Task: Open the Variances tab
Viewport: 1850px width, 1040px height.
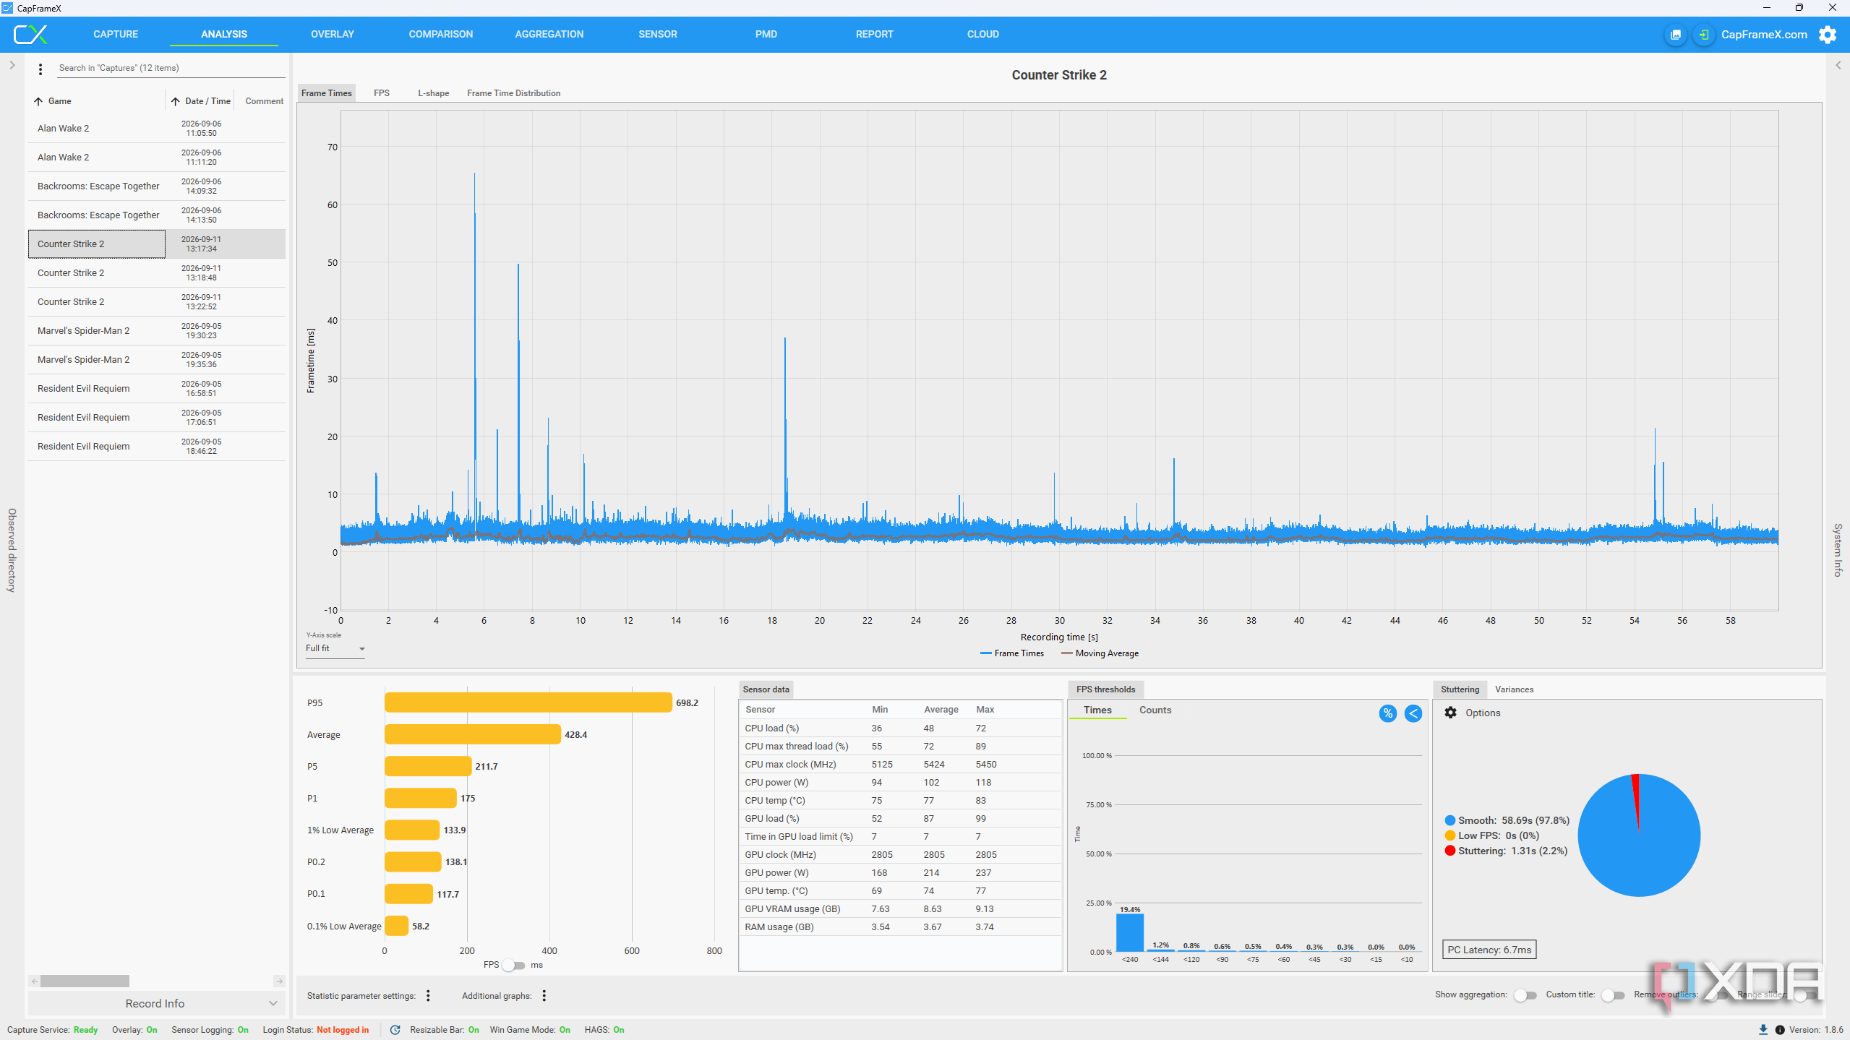Action: (x=1514, y=689)
